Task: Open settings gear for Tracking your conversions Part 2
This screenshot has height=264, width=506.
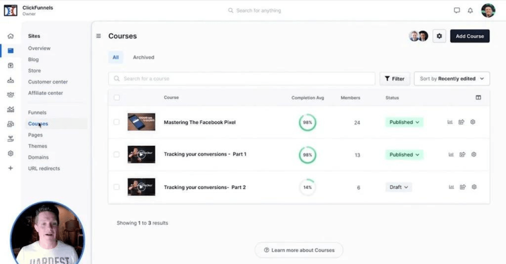Action: coord(474,187)
